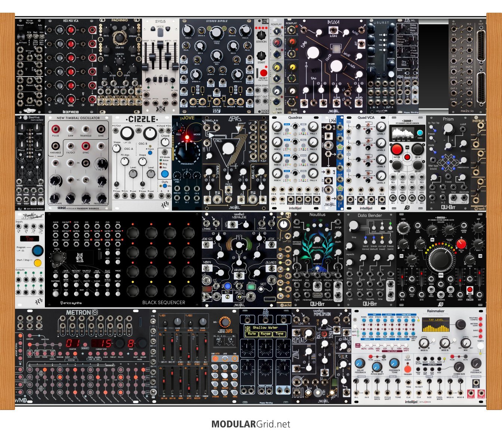Hit the yellow Start/Stop button on Pamela's Workout
Image resolution: width=502 pixels, height=432 pixels.
click(x=37, y=263)
